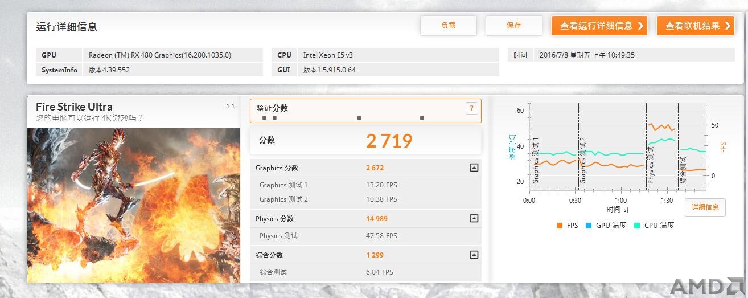
Task: Click the GPU value Radeon RX 480 Graphics
Action: click(x=160, y=55)
